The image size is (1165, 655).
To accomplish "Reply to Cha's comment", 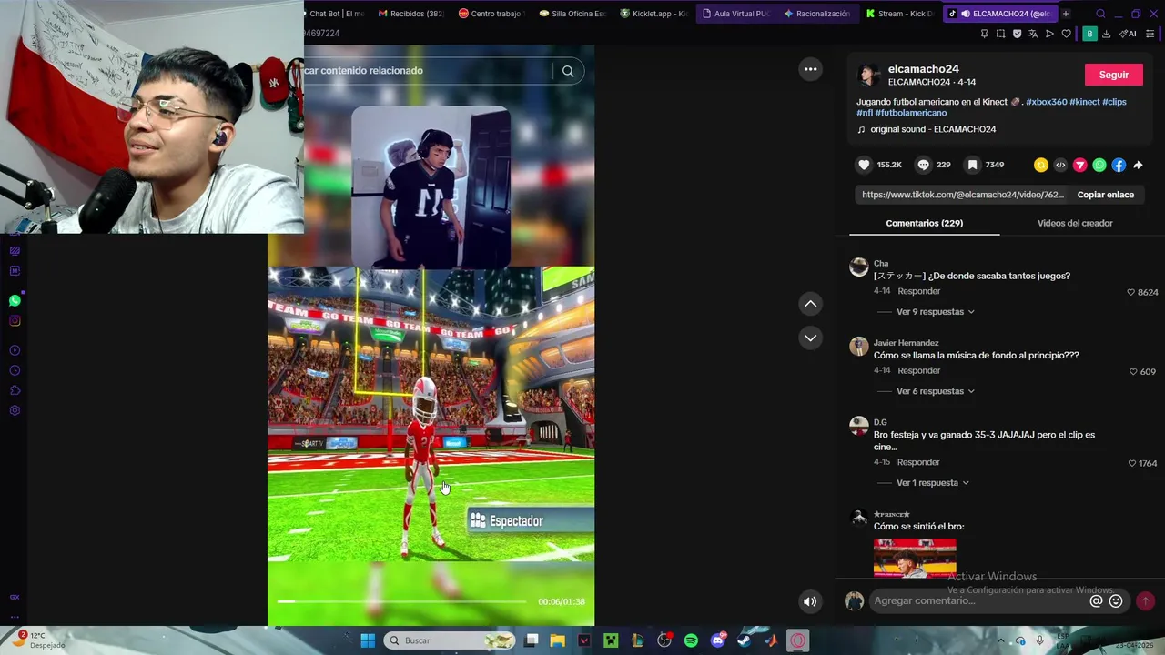I will pos(919,291).
